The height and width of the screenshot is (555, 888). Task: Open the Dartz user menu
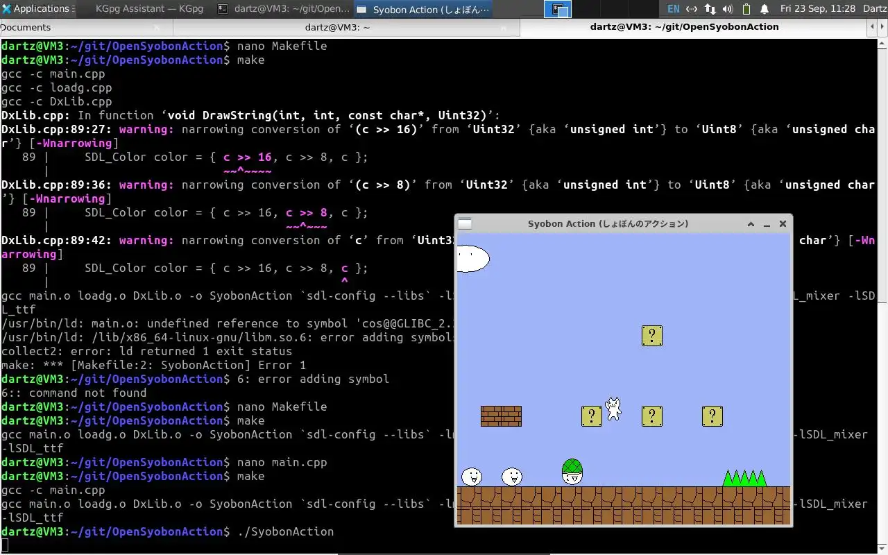pyautogui.click(x=875, y=9)
